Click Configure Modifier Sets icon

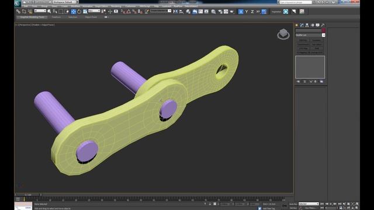(x=321, y=82)
